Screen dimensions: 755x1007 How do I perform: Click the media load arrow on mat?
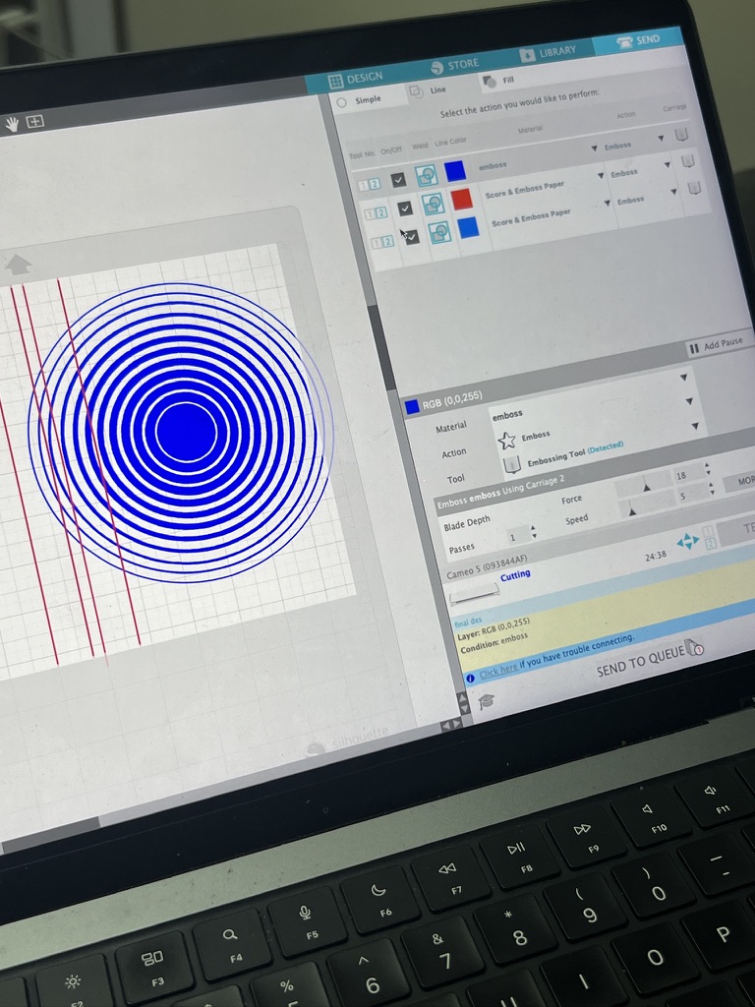[x=18, y=264]
